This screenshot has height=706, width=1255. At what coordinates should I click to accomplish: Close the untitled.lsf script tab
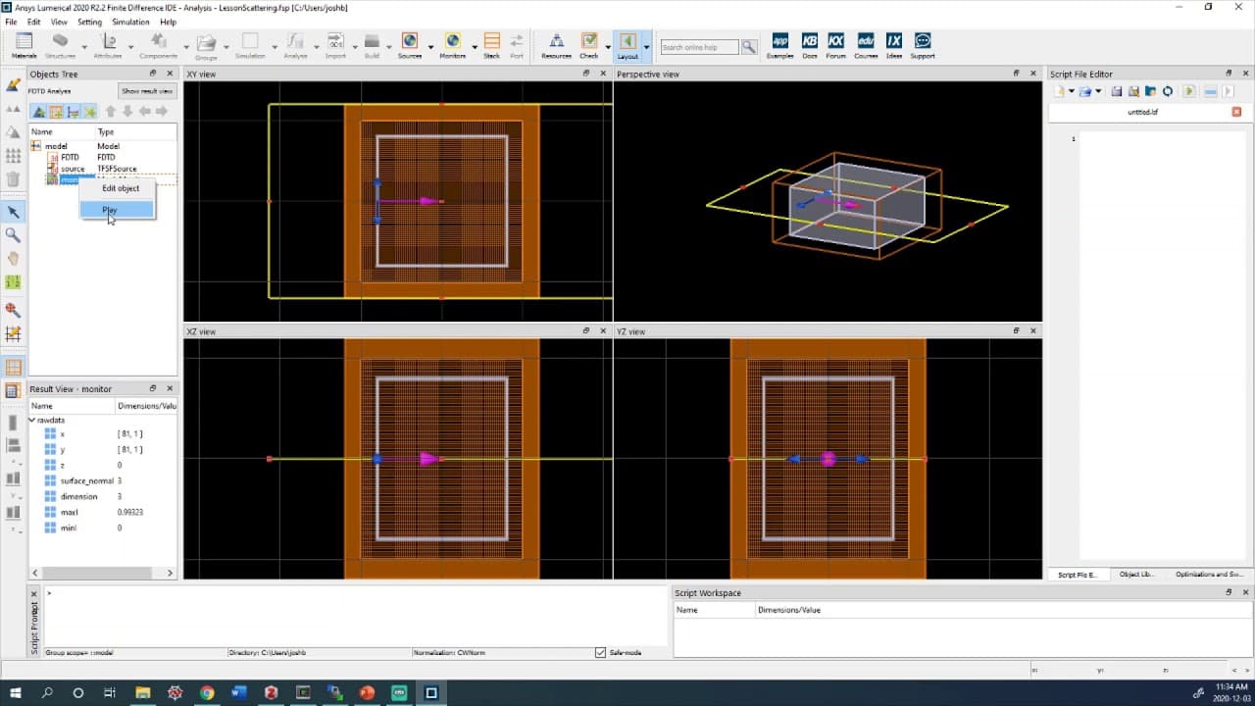point(1236,112)
